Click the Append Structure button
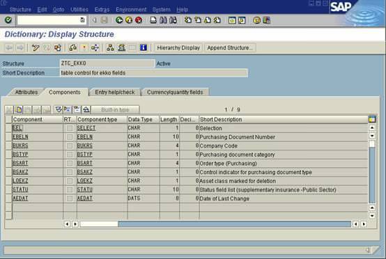The width and height of the screenshot is (386, 259). point(230,48)
